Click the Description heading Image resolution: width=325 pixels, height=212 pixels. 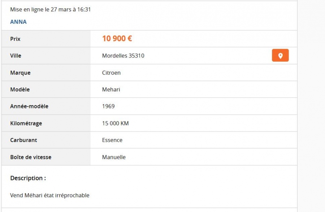(x=28, y=178)
